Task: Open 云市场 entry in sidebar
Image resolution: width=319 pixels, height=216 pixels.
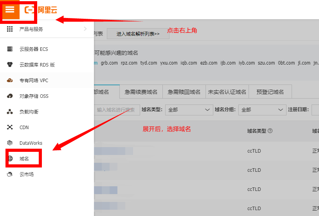Action: pyautogui.click(x=47, y=174)
